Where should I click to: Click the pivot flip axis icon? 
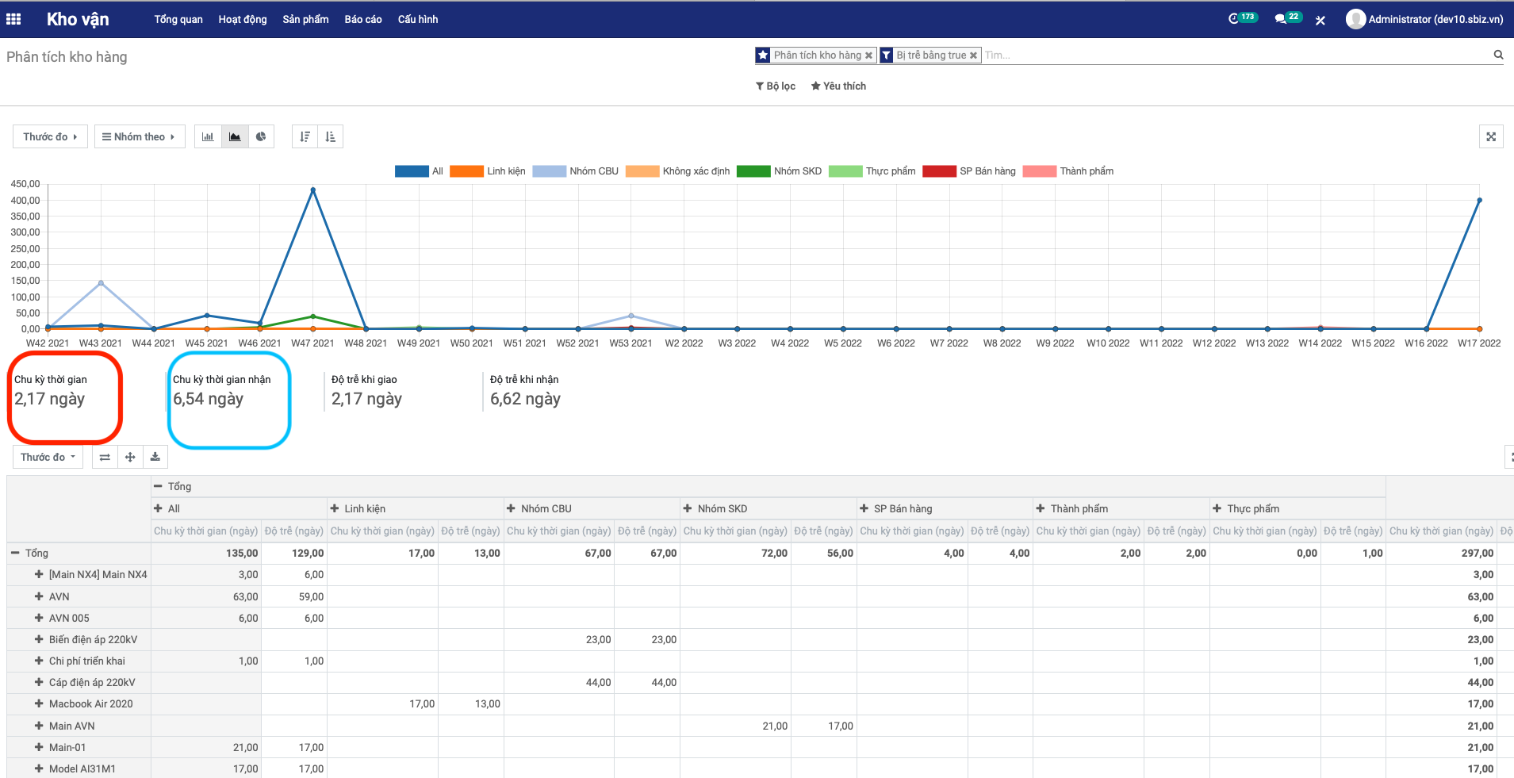pos(105,457)
